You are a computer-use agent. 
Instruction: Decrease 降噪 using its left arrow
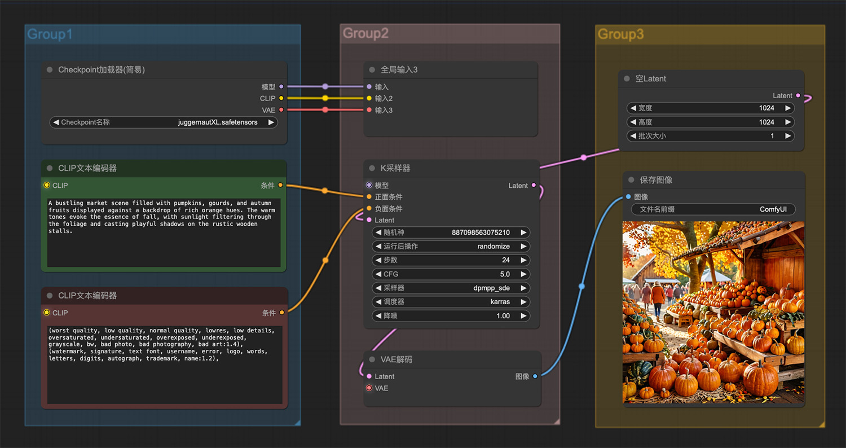pyautogui.click(x=378, y=316)
